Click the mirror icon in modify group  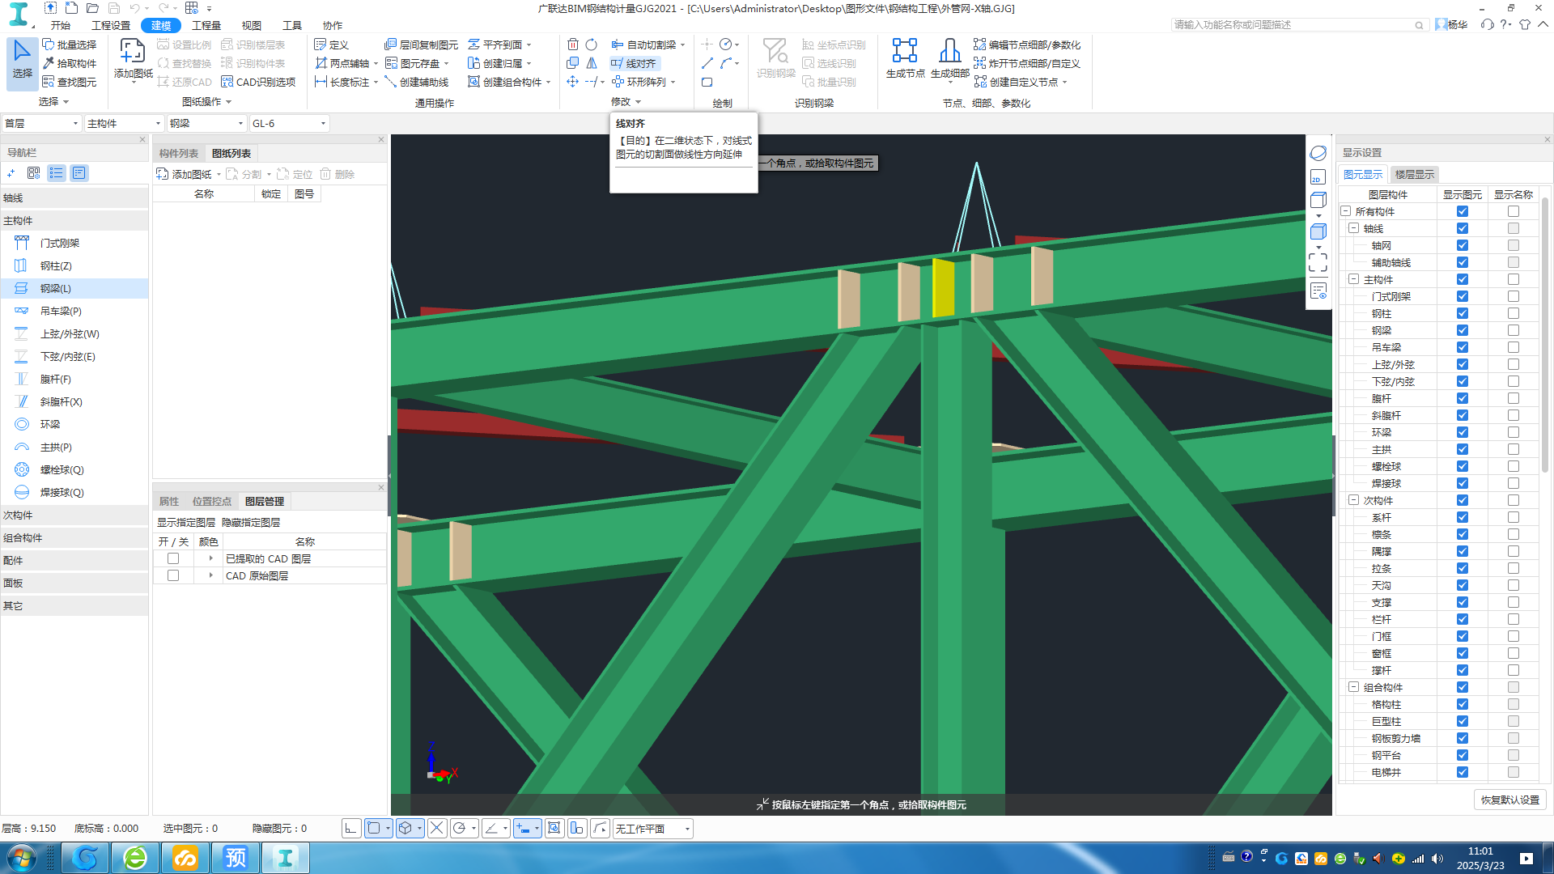point(592,63)
